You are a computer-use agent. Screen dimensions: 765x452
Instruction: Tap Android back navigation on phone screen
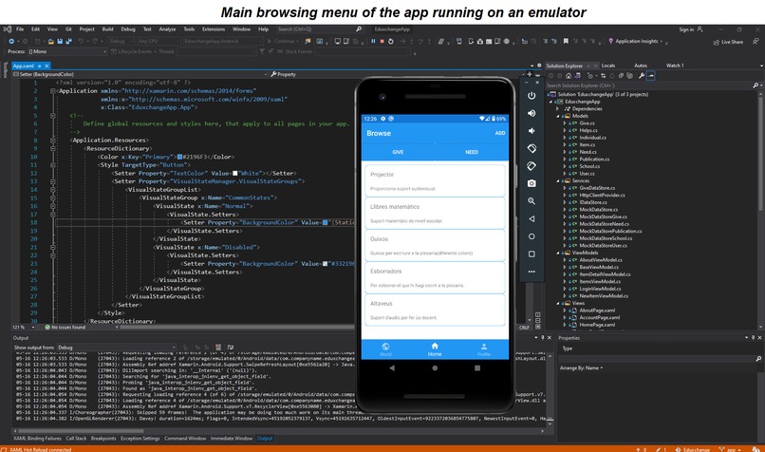[392, 368]
